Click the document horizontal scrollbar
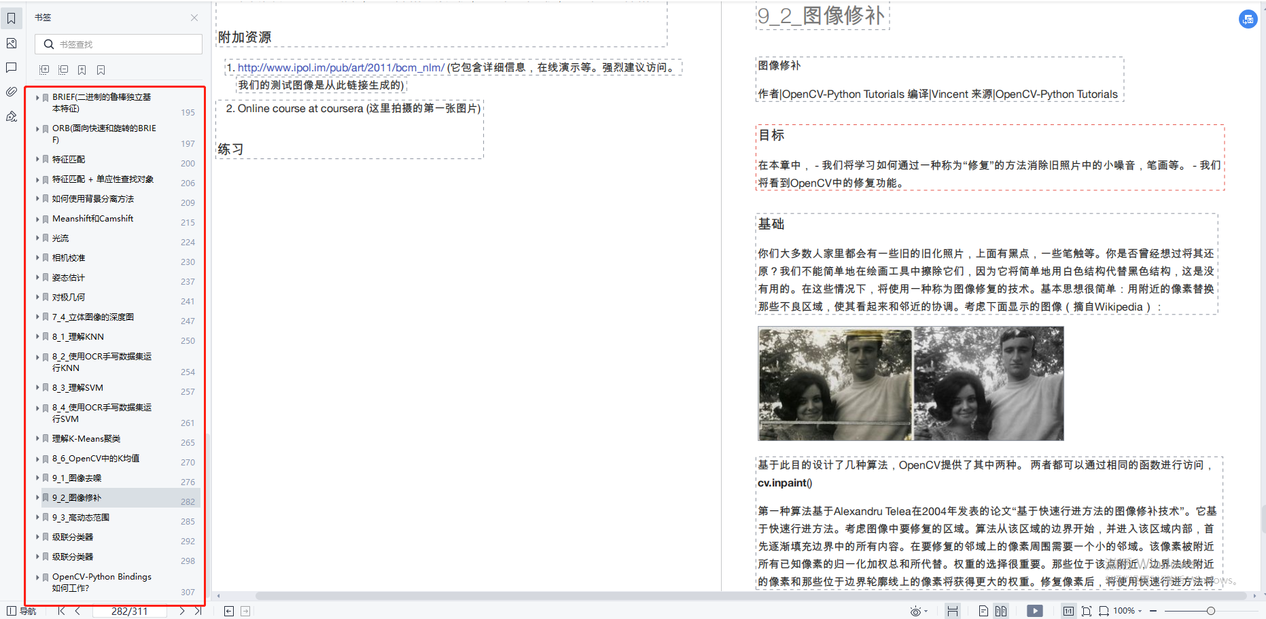This screenshot has height=619, width=1266. (x=751, y=596)
